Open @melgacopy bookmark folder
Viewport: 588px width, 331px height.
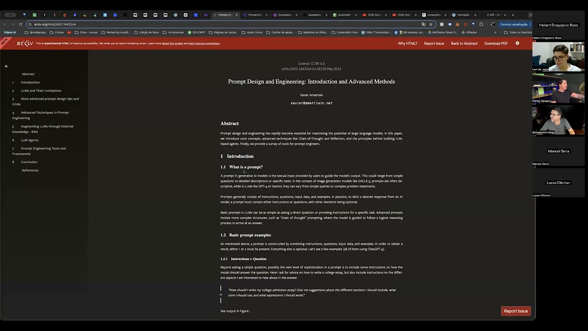click(x=35, y=33)
